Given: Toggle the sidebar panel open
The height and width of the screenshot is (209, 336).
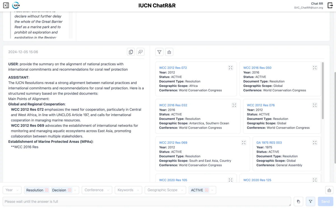Looking at the screenshot, I should [6, 5].
